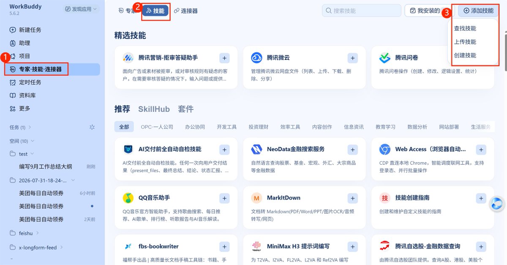Viewport: 507px width, 265px height.
Task: Switch to the SkillHub section tab
Action: tap(154, 109)
